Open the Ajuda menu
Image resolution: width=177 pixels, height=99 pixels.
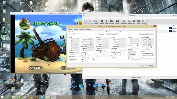(x=111, y=18)
